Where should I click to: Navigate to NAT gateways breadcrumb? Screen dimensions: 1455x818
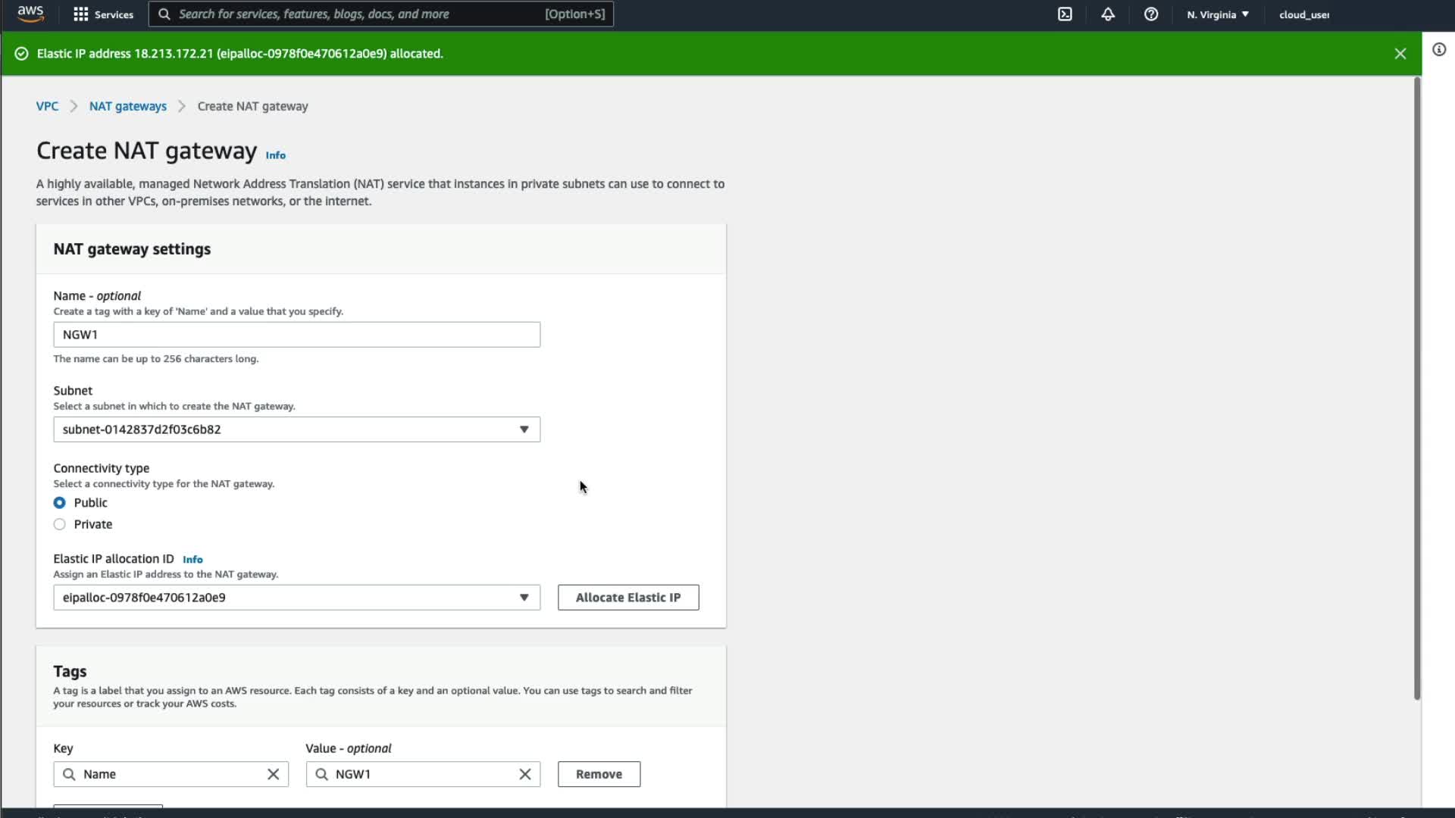[x=127, y=106]
